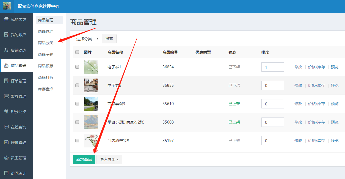345x179 pixels.
Task: Click the 商品名称 column header
Action: point(115,52)
